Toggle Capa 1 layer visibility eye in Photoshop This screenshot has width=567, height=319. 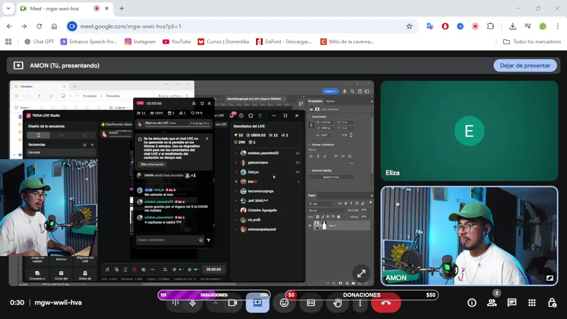310,226
